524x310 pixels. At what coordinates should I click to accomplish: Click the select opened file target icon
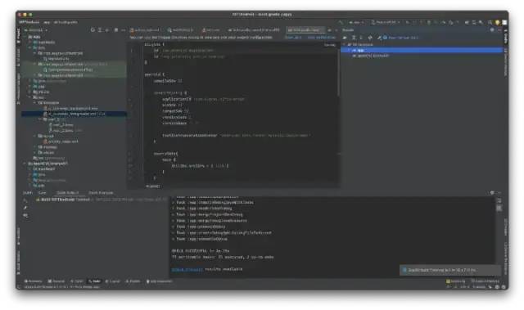93,29
